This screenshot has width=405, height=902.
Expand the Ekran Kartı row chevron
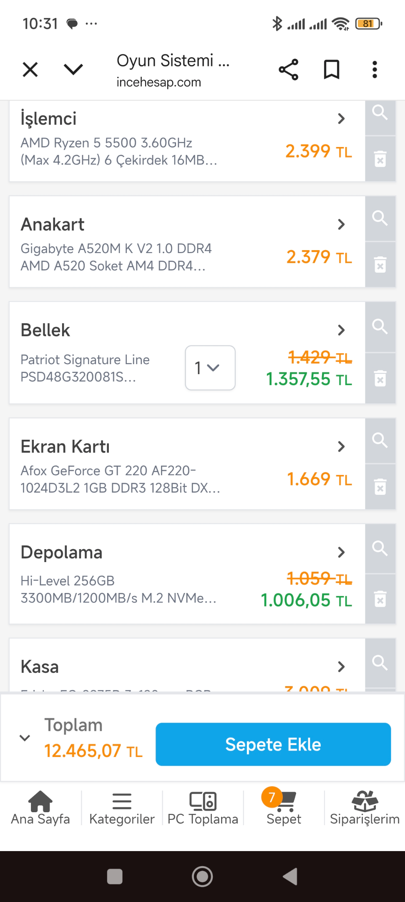coord(341,447)
